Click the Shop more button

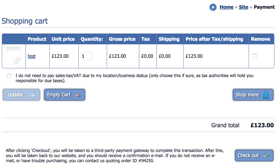pos(253,95)
